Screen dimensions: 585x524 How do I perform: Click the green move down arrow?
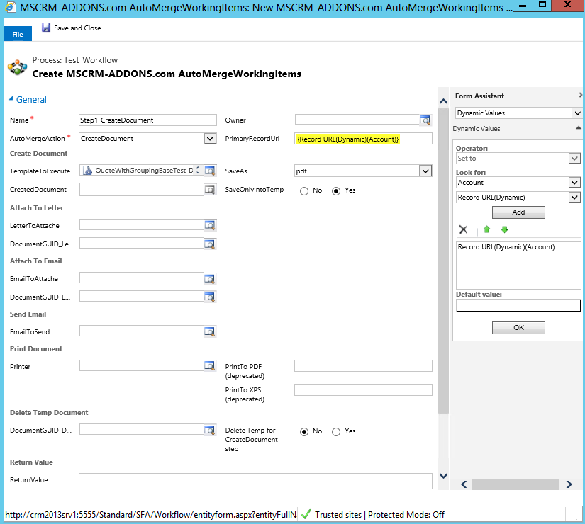coord(504,229)
